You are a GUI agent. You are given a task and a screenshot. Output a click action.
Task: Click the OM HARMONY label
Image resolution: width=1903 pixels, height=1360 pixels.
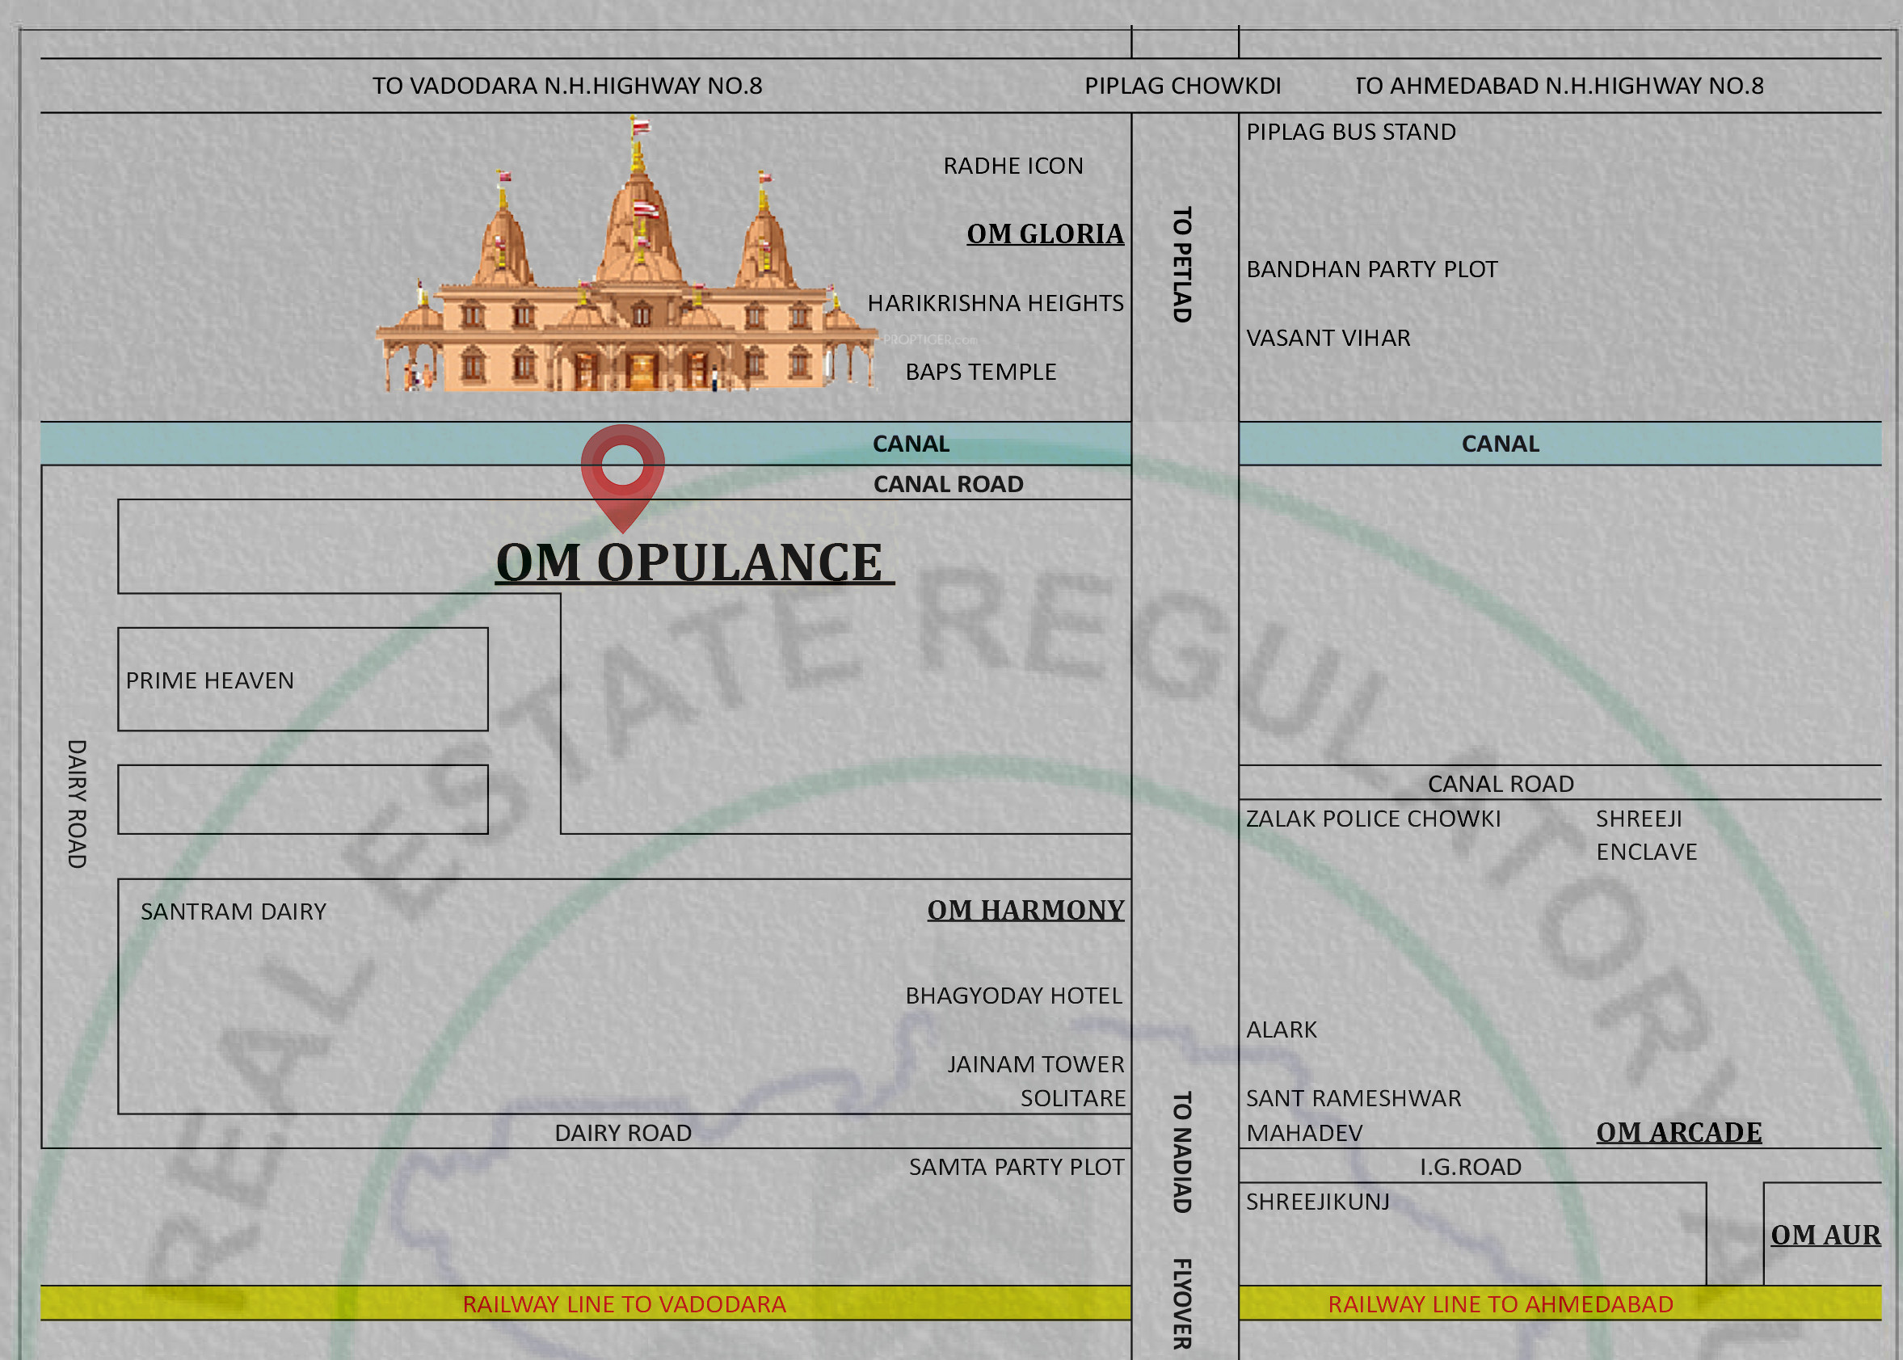coord(1025,909)
